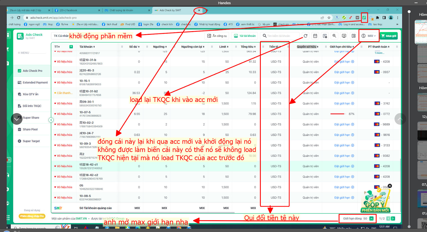Open Super Target menu item

(32, 141)
